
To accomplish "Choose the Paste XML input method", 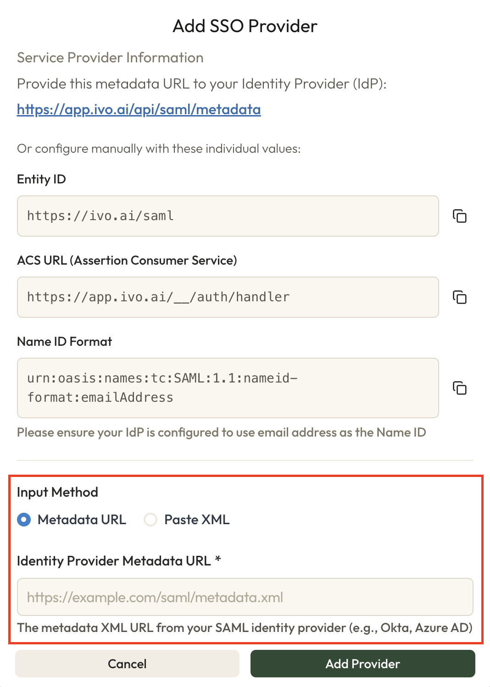I will 150,520.
